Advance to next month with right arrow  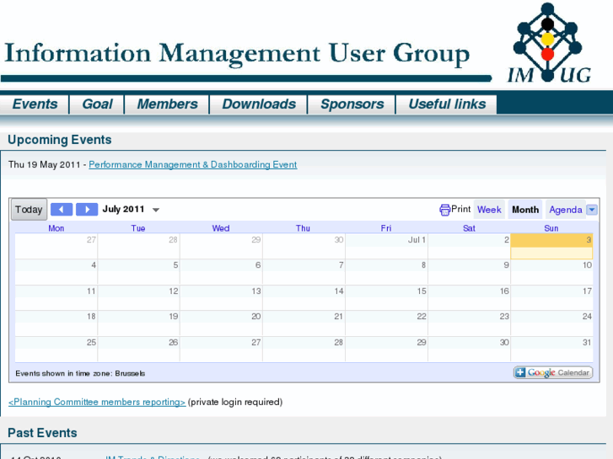87,210
